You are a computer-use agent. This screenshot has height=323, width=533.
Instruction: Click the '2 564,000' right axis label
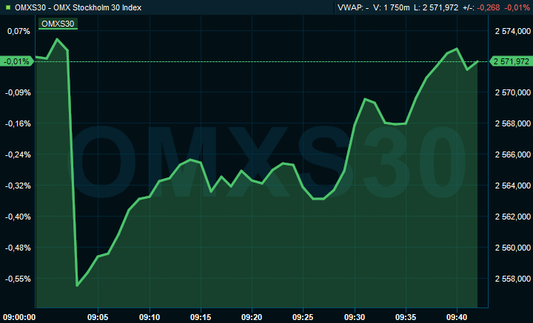(x=512, y=186)
